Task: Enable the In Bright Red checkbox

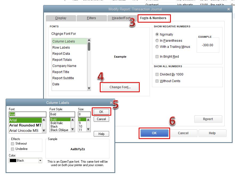Action: (x=157, y=56)
